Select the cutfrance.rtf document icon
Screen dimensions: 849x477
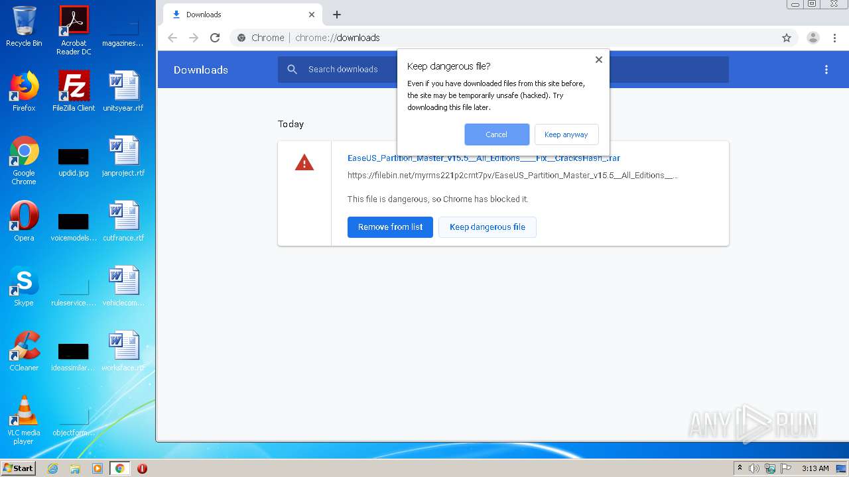point(123,221)
